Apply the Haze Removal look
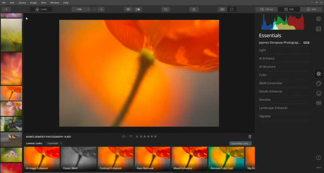Screen dimensions: 324x173 click(x=153, y=159)
